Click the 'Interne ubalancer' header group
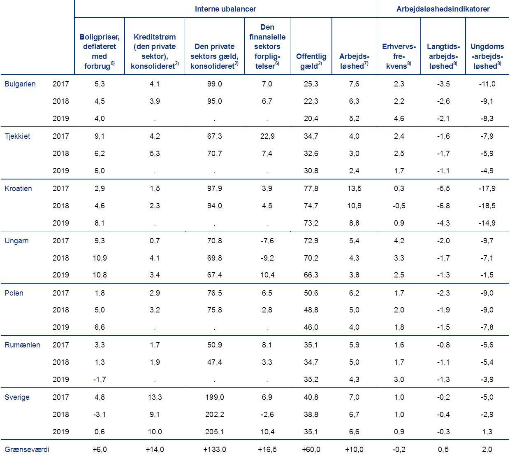 click(225, 9)
